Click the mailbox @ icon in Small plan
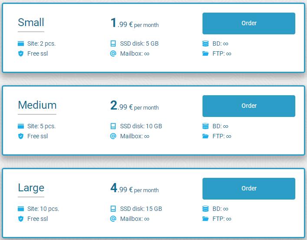The width and height of the screenshot is (307, 240). pyautogui.click(x=113, y=53)
